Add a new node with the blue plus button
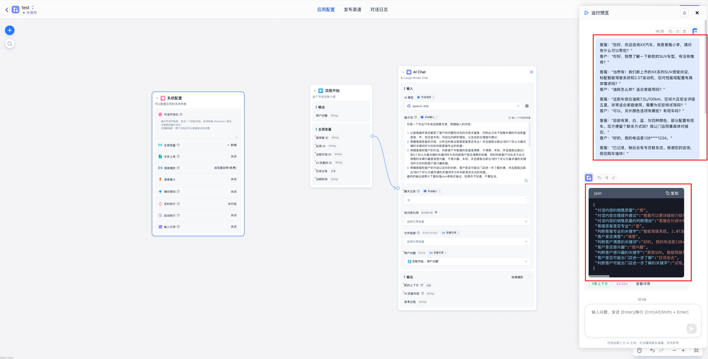This screenshot has width=708, height=359. [x=10, y=30]
